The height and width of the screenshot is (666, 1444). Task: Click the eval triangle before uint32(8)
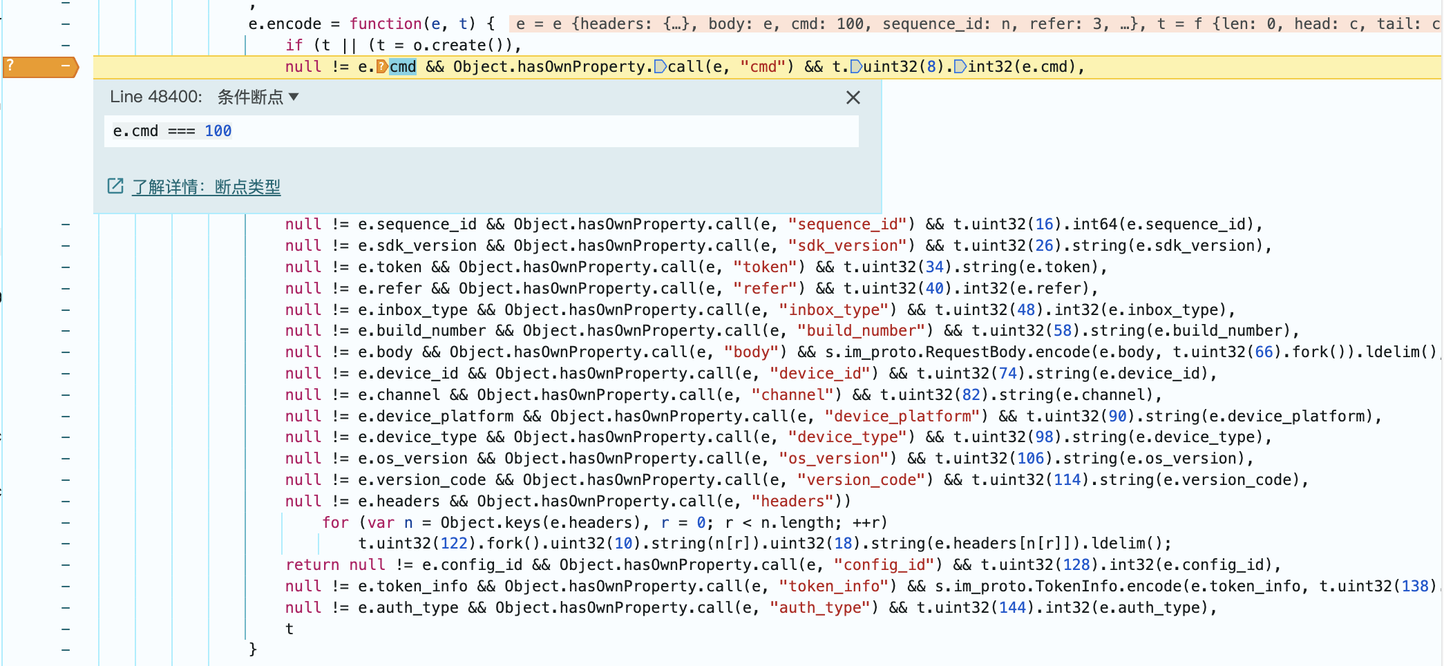click(857, 66)
